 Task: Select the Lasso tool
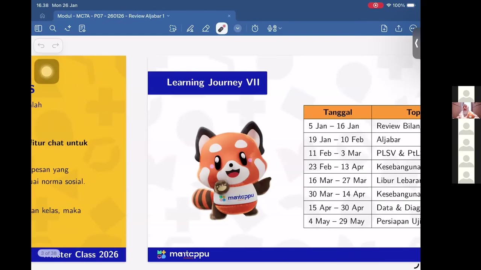coord(173,28)
